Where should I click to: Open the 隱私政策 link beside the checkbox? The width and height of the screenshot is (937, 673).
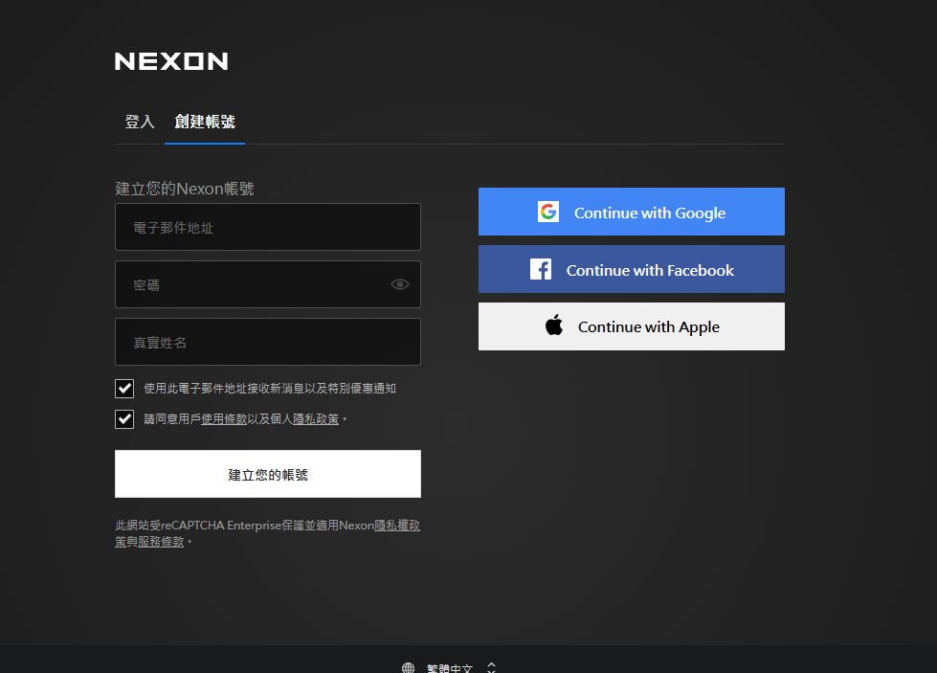tap(316, 419)
